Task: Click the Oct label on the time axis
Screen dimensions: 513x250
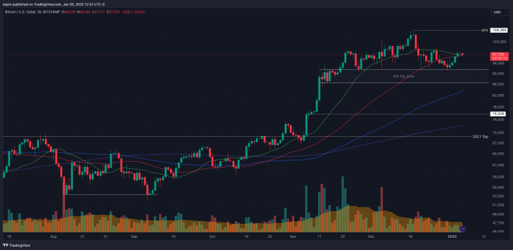Action: 212,236
